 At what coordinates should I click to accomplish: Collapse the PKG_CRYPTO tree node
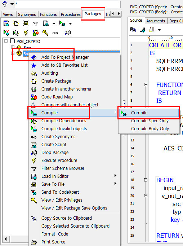click(6, 41)
